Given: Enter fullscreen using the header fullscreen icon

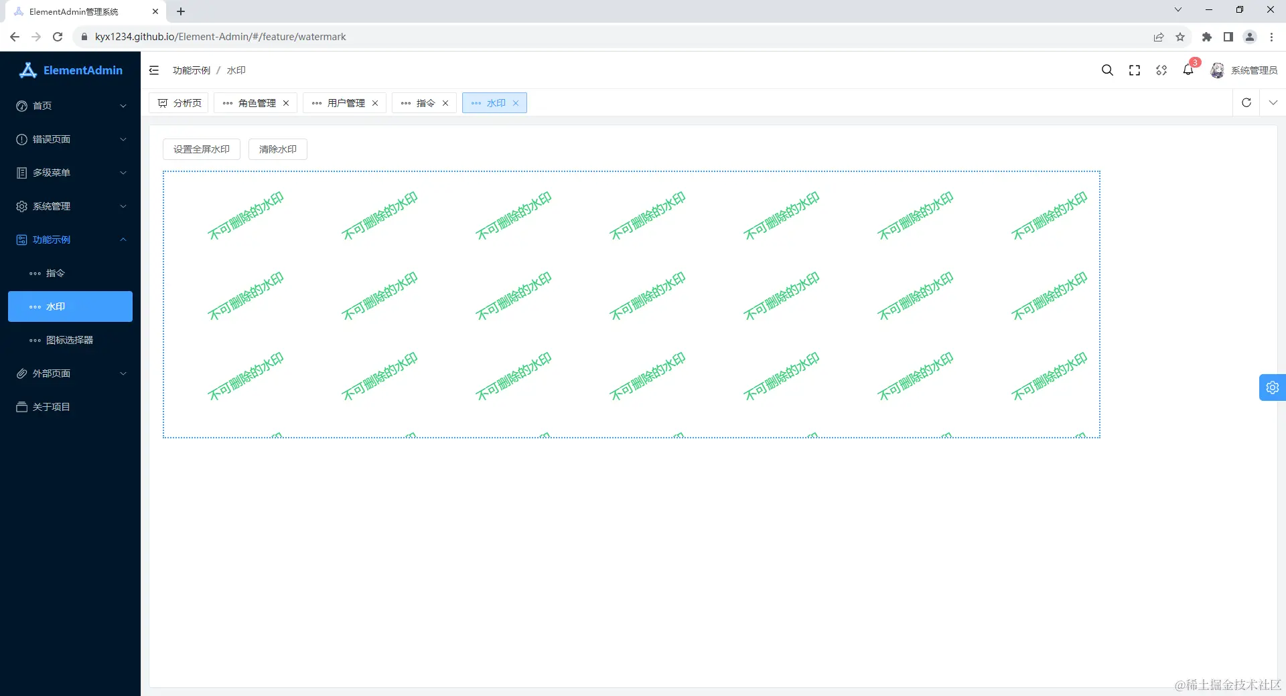Looking at the screenshot, I should point(1135,70).
